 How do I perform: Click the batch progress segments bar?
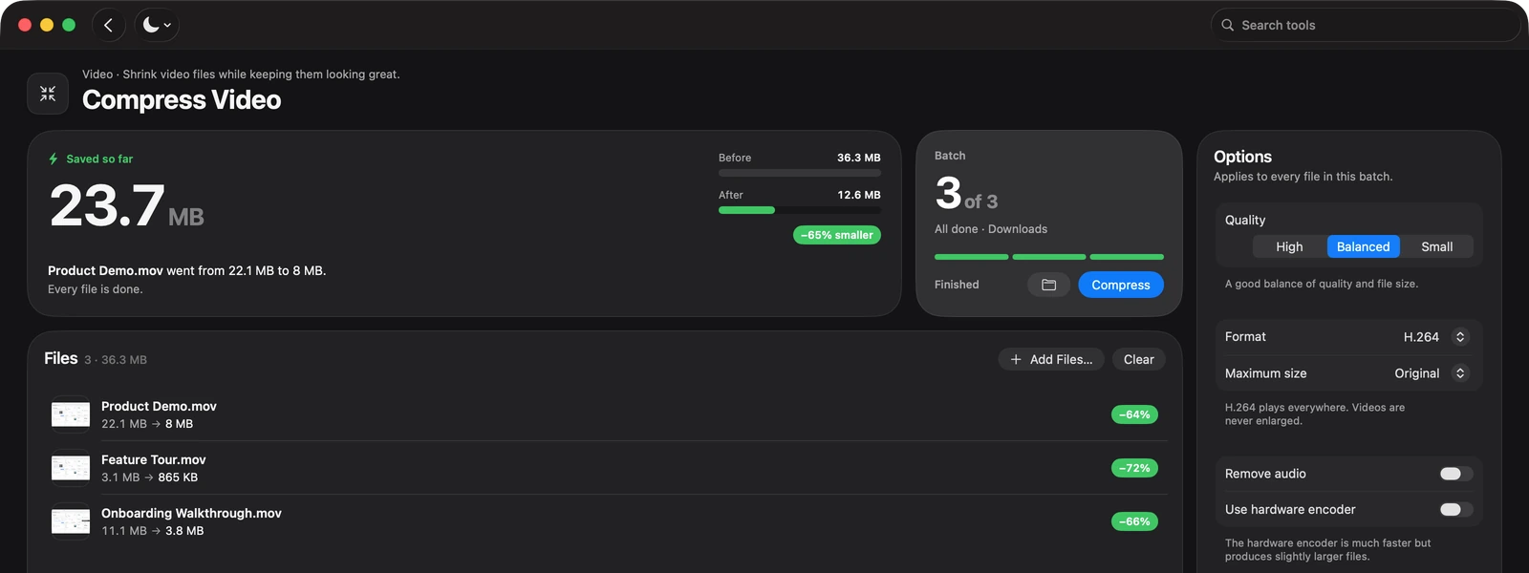pos(1049,257)
